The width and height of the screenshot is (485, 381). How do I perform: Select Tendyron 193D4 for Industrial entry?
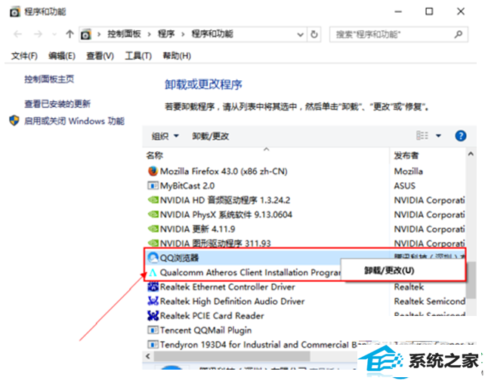click(x=258, y=345)
